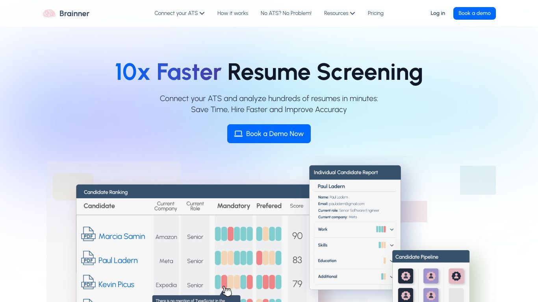Click the Book a Demo Now button

(269, 134)
